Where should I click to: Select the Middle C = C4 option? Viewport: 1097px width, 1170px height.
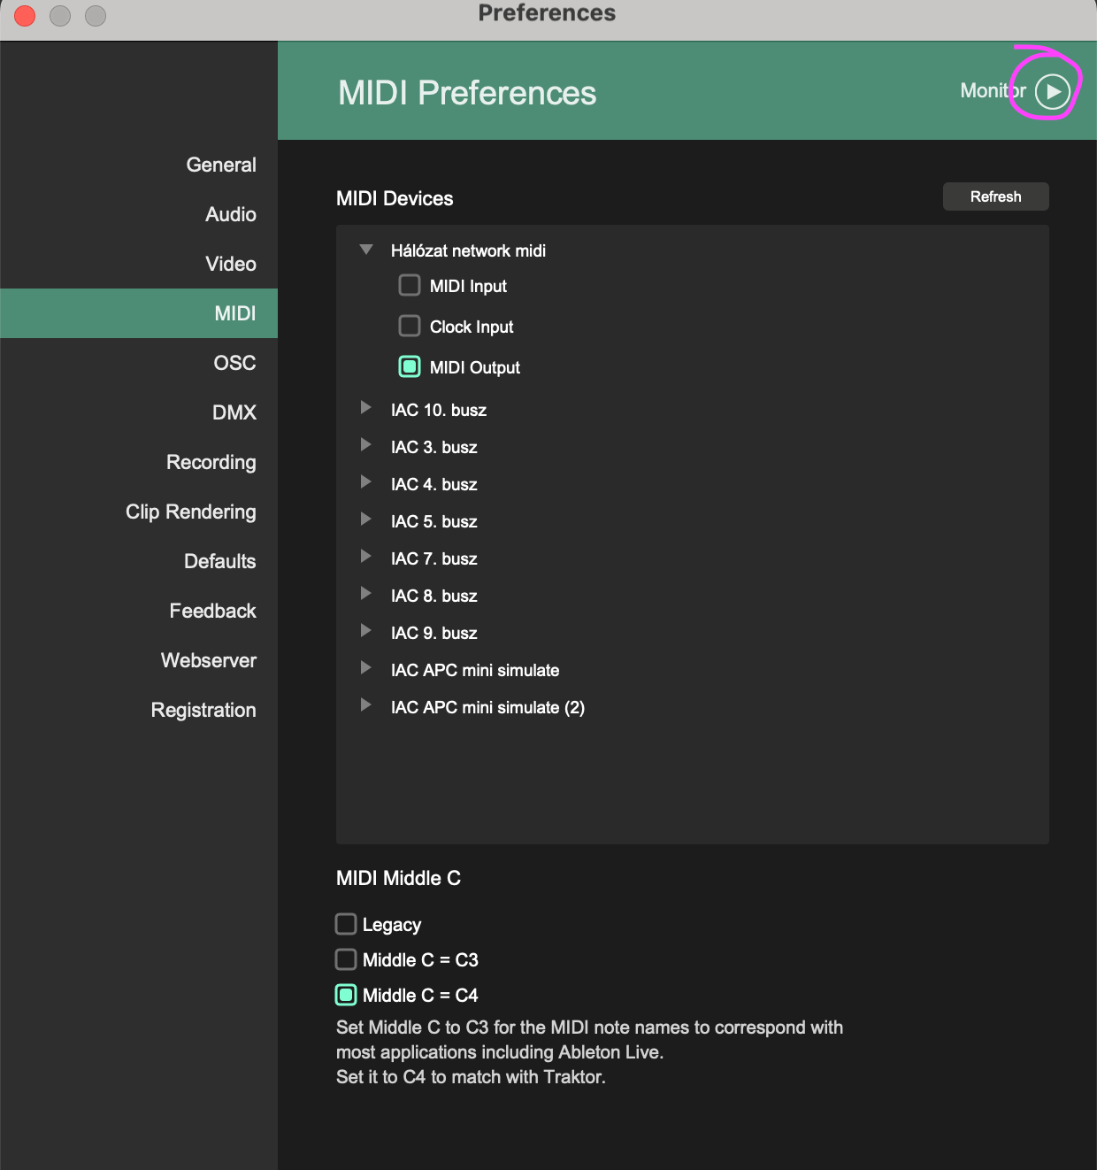[x=346, y=995]
